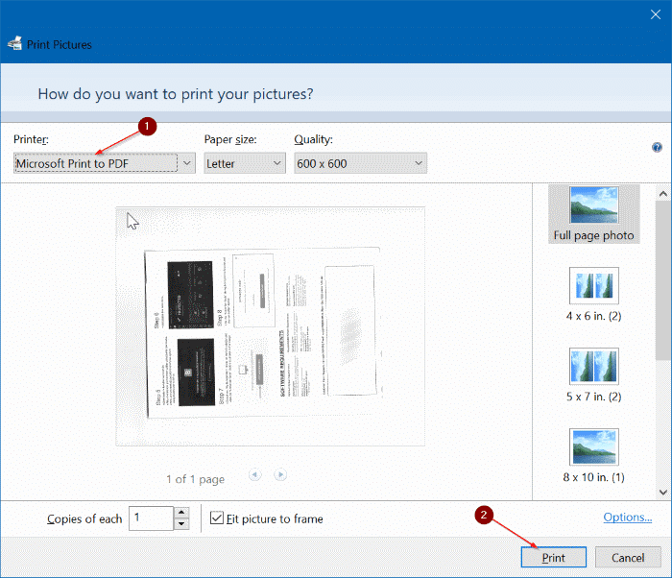Viewport: 672px width, 578px height.
Task: Decrease copies of each count
Action: [x=181, y=524]
